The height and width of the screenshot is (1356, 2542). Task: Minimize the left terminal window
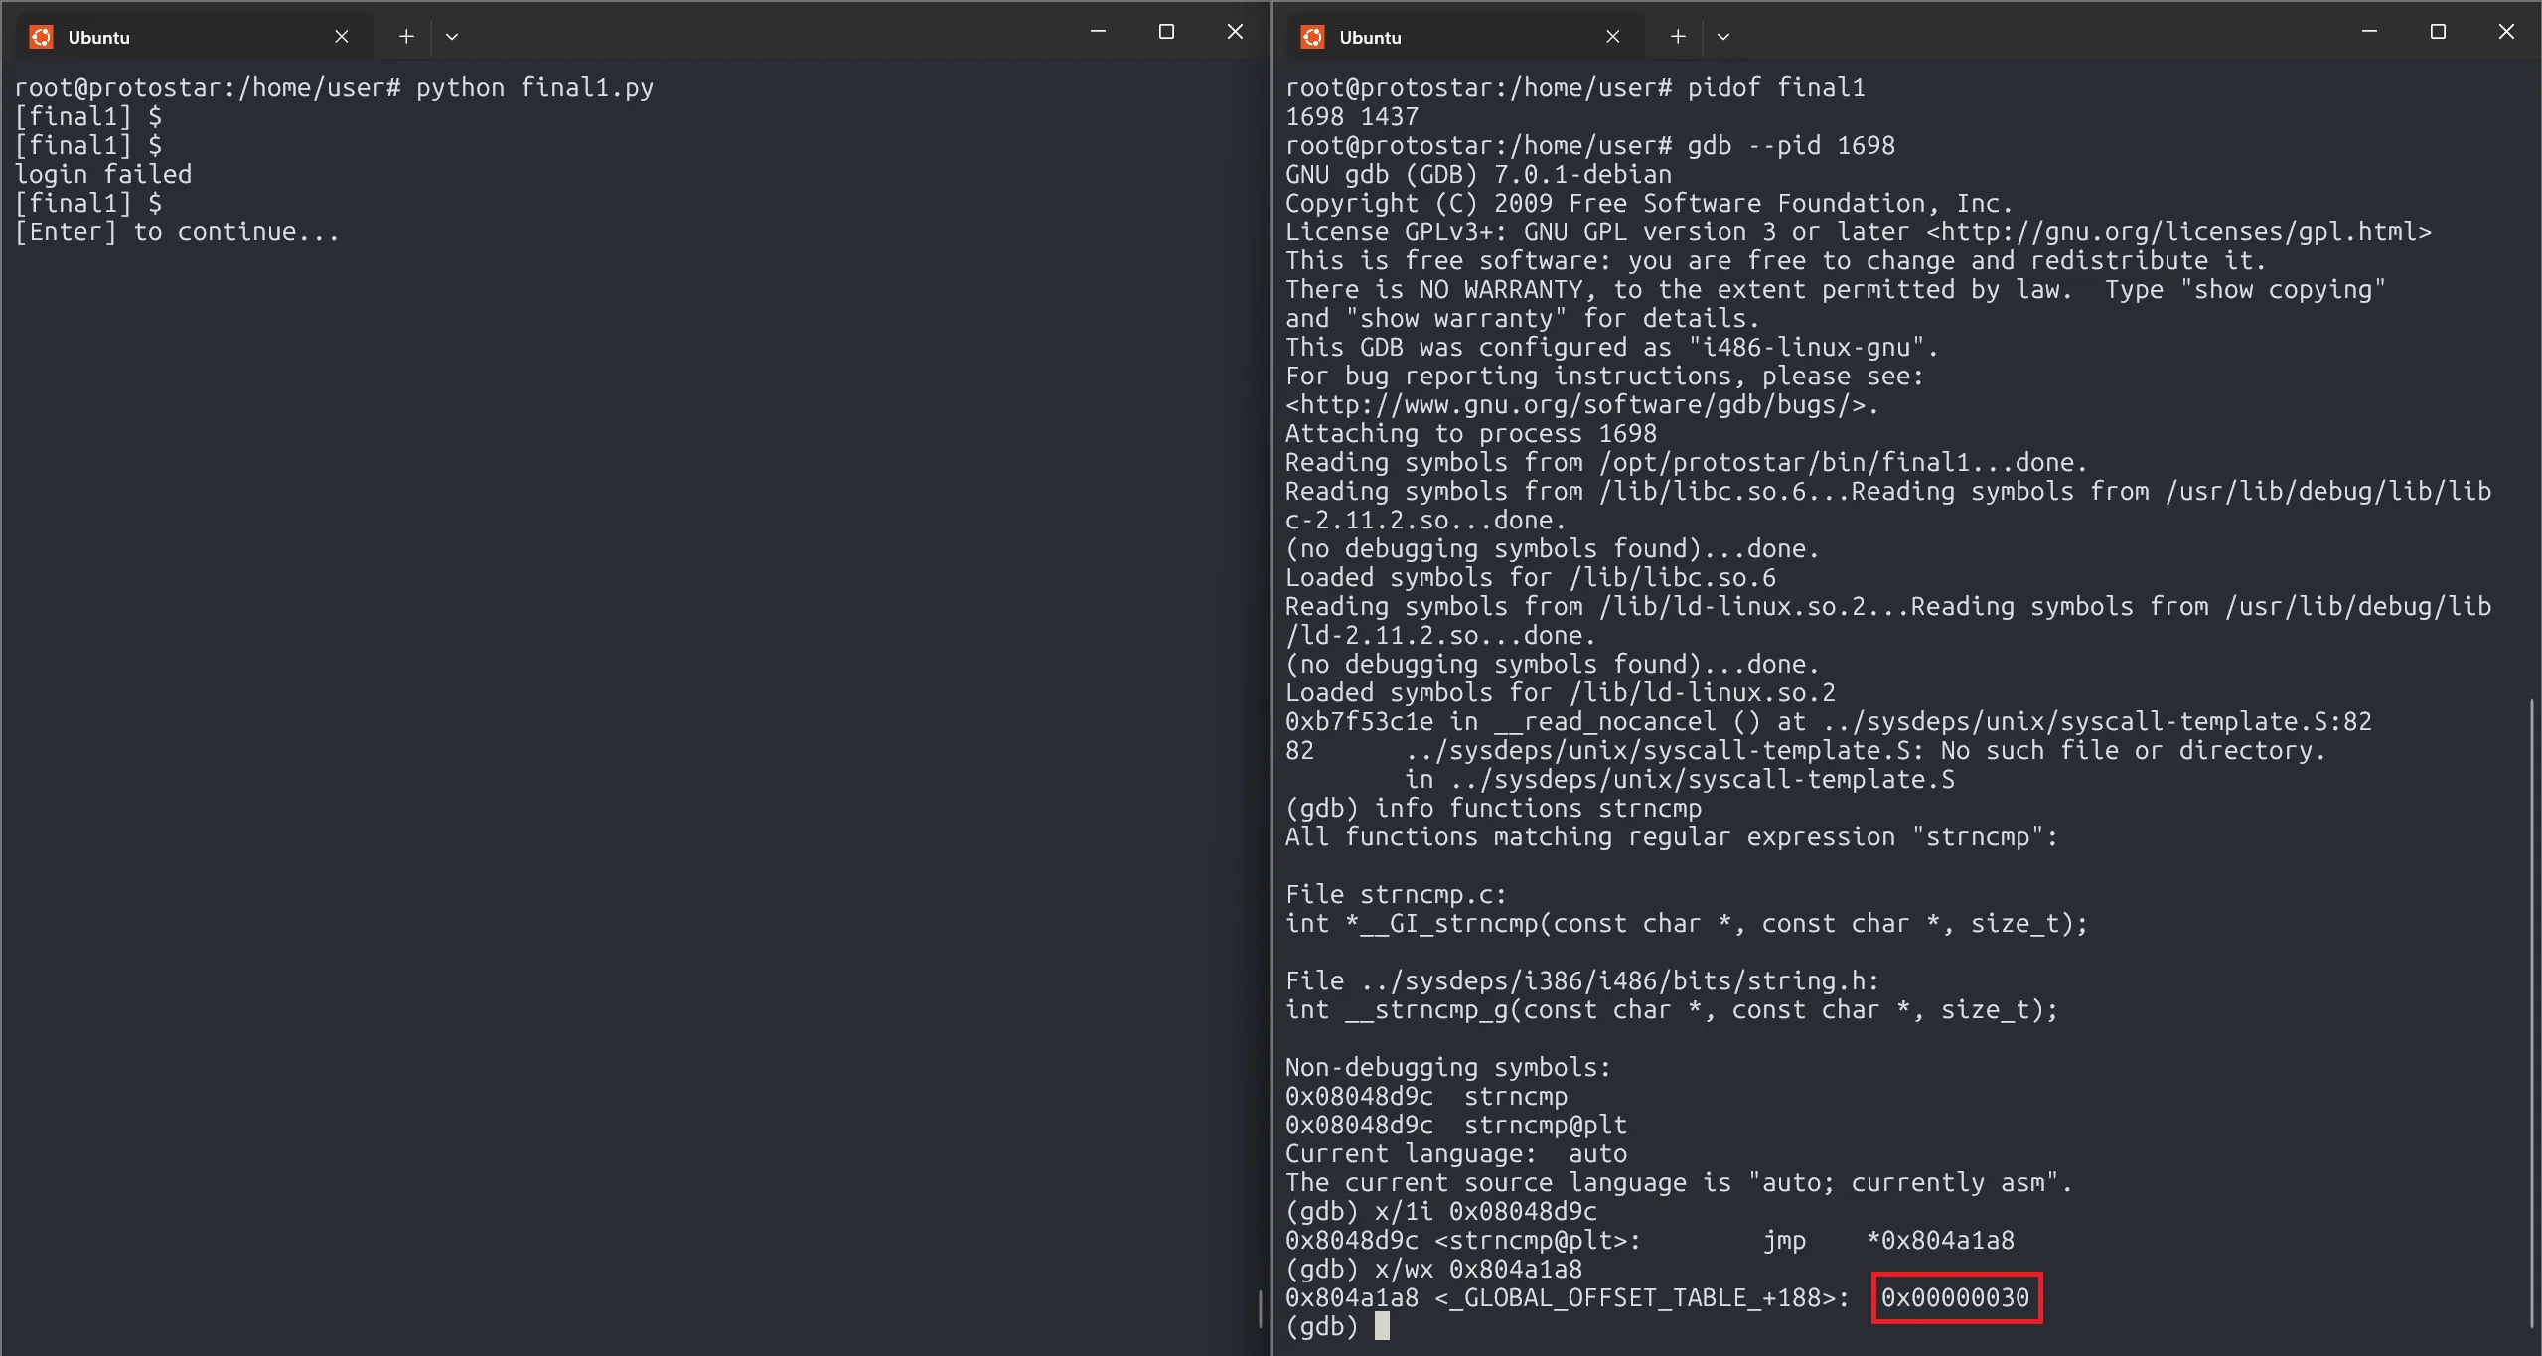click(x=1098, y=32)
